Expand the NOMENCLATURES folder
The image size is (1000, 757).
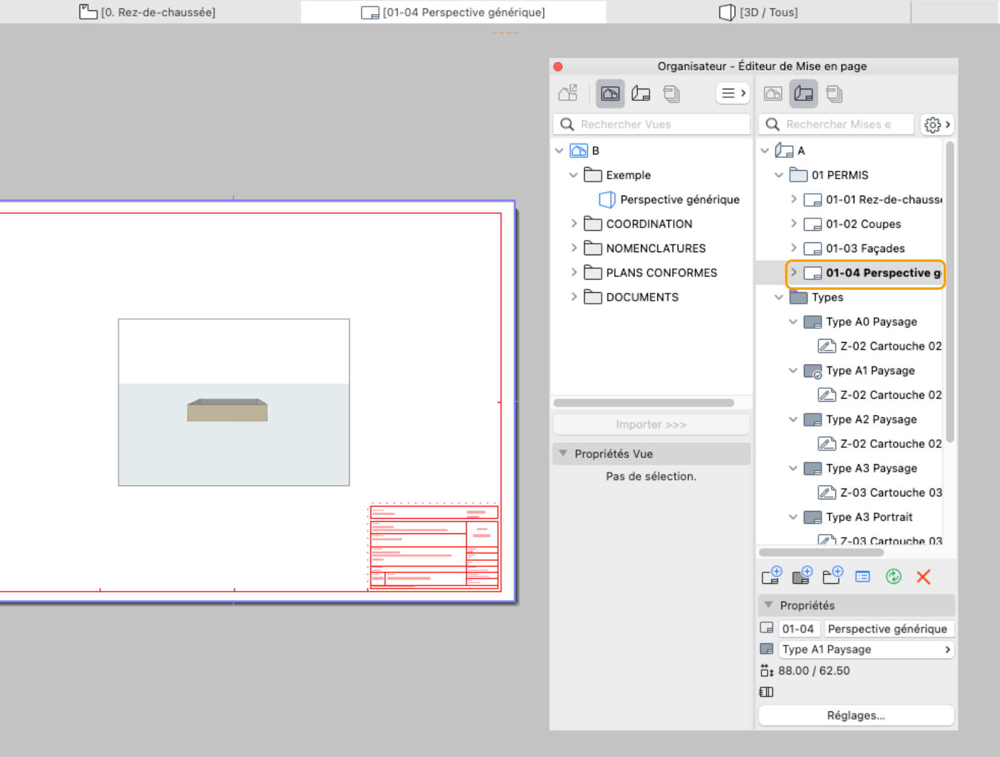[x=573, y=248]
